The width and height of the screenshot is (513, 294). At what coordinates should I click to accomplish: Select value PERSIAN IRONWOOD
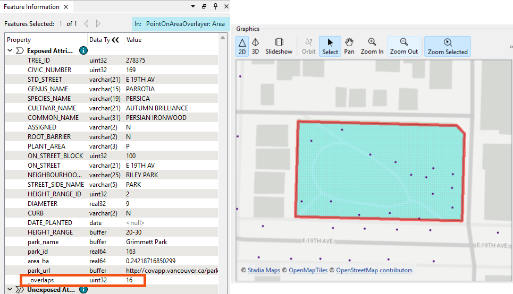(156, 118)
